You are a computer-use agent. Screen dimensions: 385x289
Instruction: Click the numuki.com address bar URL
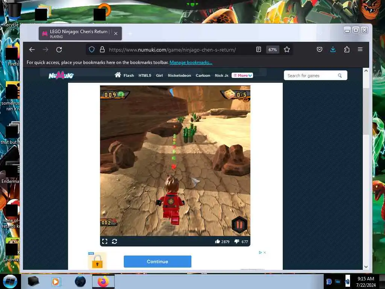click(172, 50)
